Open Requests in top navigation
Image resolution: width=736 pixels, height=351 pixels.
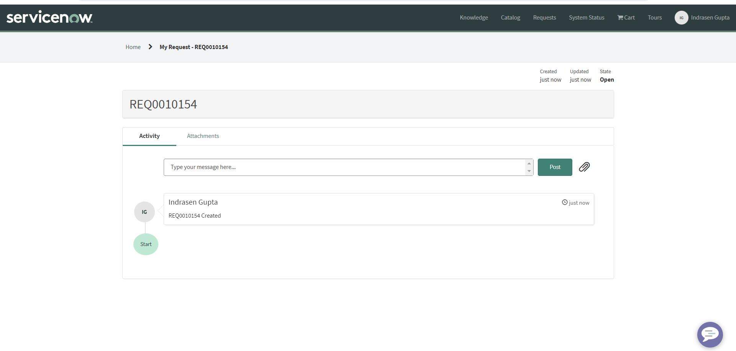click(544, 18)
